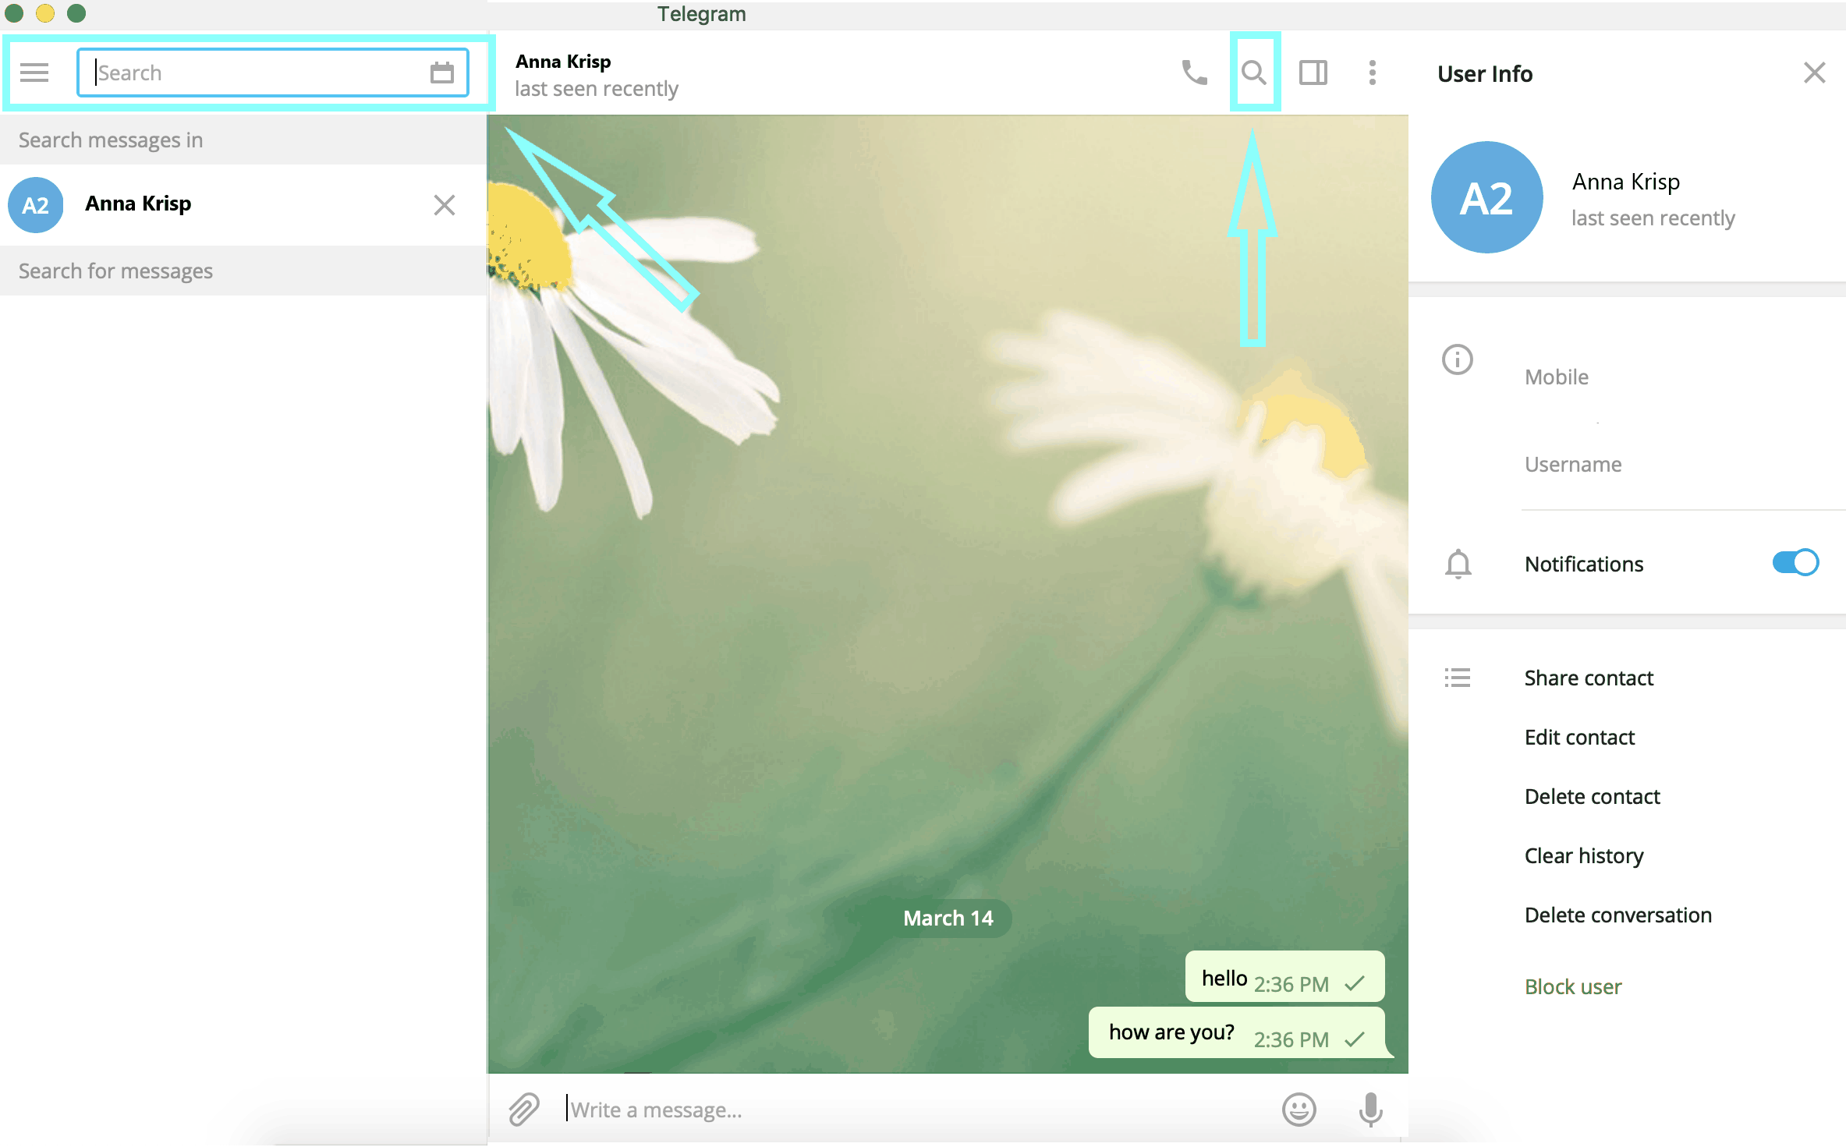Click the split view panel icon
This screenshot has height=1147, width=1846.
1312,73
